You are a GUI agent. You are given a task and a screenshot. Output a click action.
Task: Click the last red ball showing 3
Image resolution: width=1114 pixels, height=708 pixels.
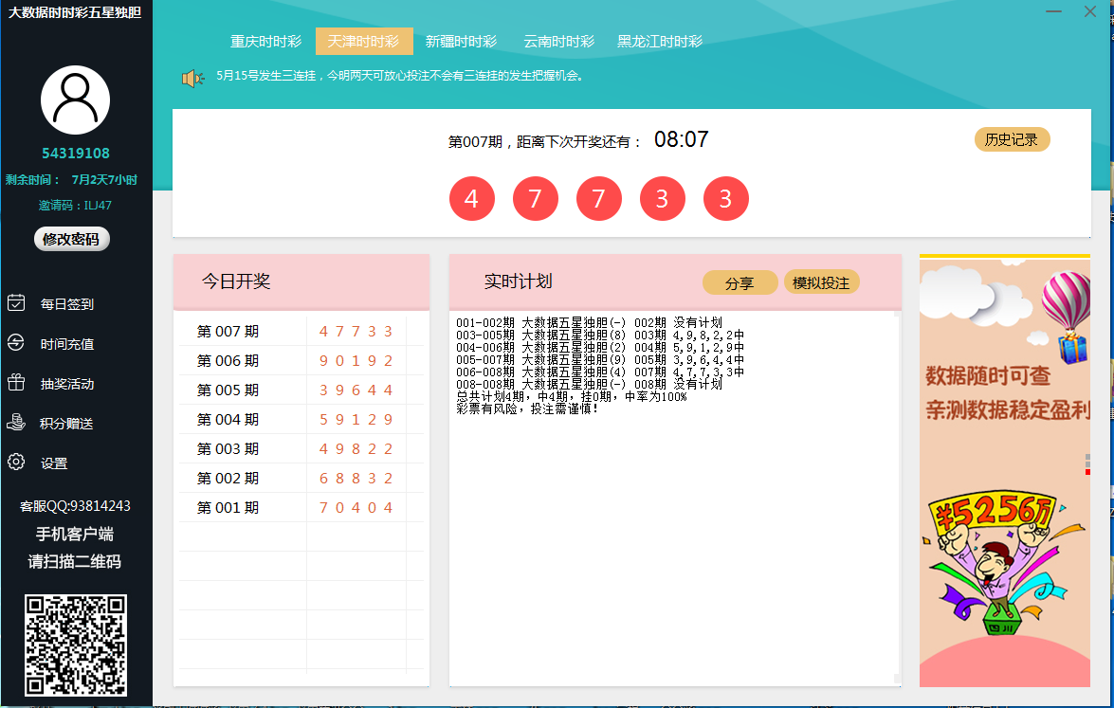pos(725,198)
